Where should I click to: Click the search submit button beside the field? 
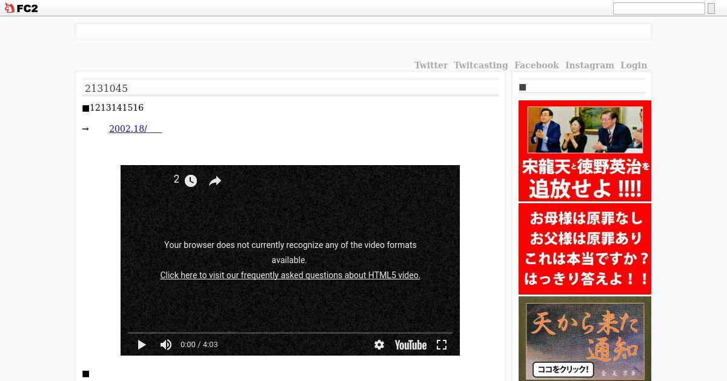pyautogui.click(x=711, y=8)
